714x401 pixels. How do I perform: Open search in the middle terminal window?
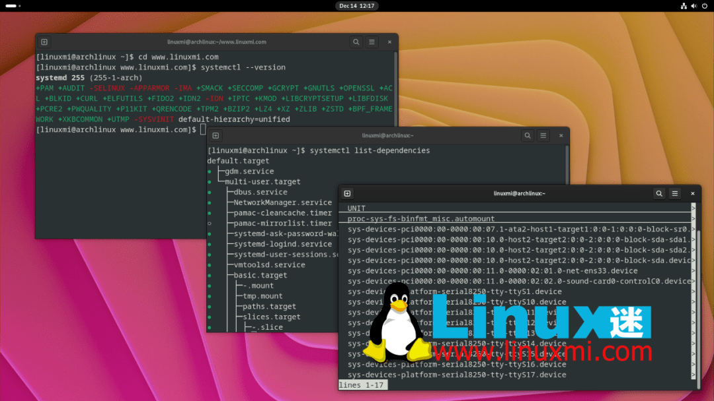tap(528, 135)
